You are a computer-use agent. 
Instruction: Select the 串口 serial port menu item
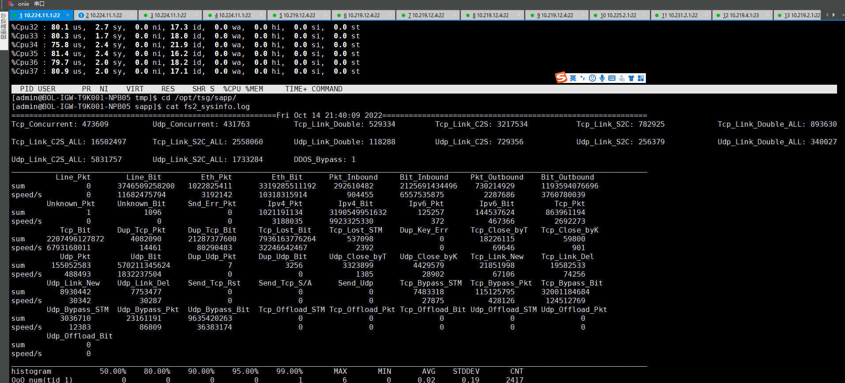[x=39, y=4]
